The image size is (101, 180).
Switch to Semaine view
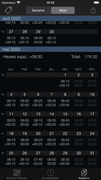(38, 10)
